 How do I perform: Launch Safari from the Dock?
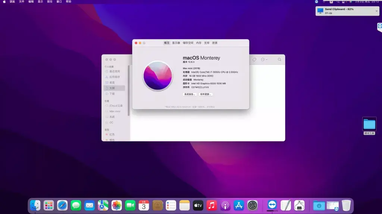(62, 205)
